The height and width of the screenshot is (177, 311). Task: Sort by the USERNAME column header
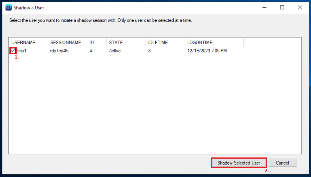[28, 43]
